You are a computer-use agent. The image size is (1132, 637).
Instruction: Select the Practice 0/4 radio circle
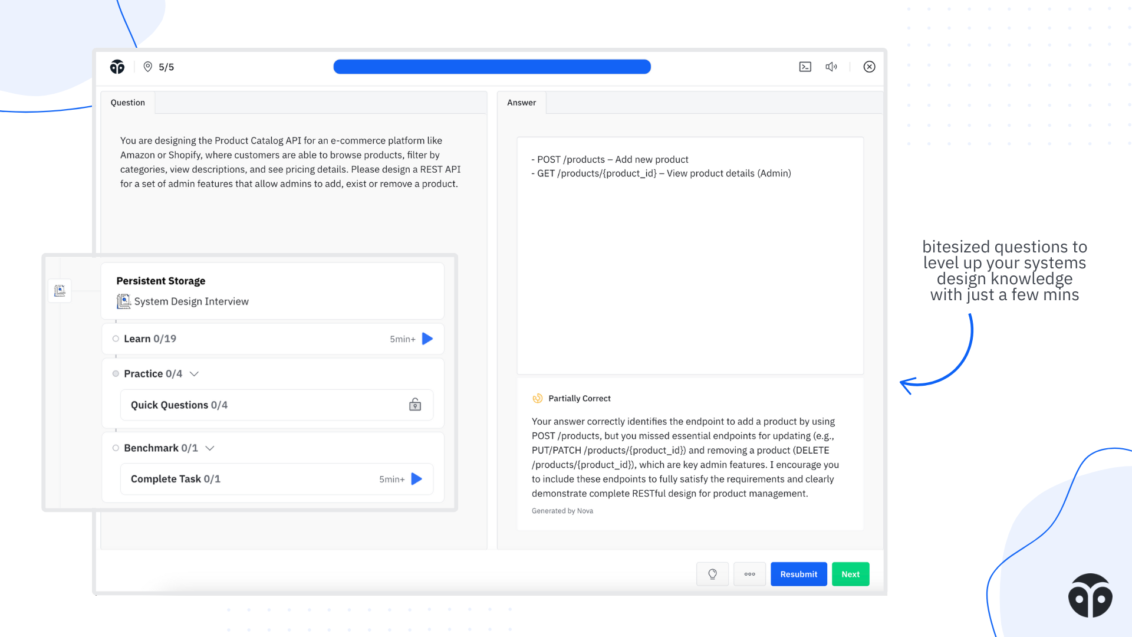[x=116, y=373]
